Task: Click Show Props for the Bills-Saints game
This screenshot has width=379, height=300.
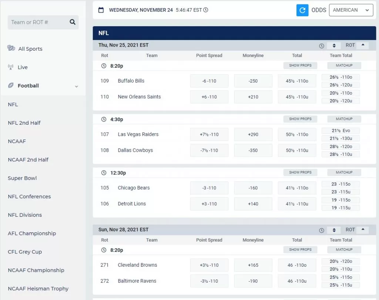Action: [x=300, y=65]
